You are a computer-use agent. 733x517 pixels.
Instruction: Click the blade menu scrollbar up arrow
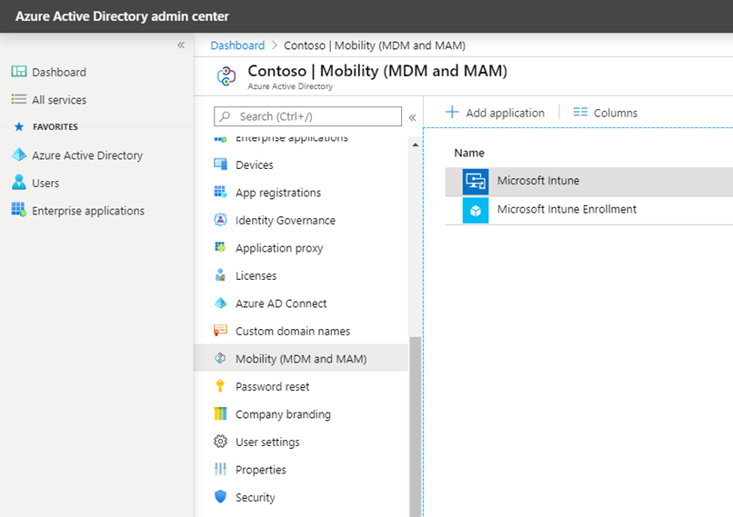click(x=415, y=144)
